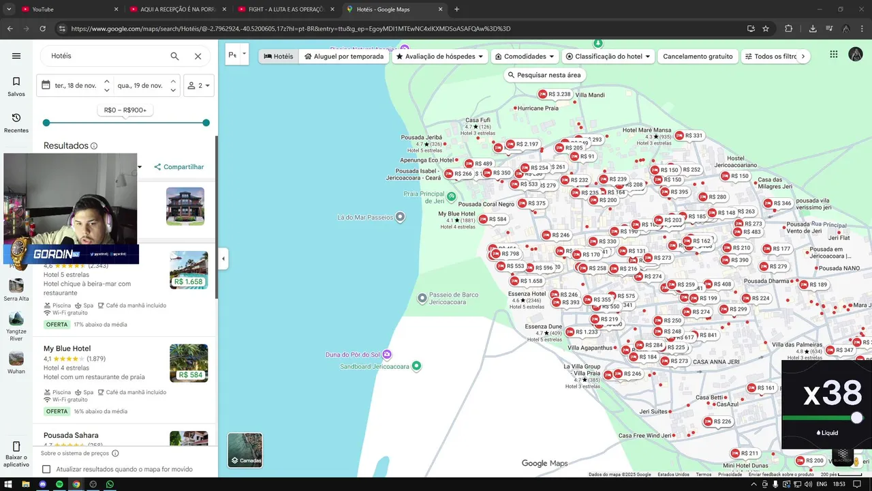Screen dimensions: 872x491
Task: Click Sandboard Jericoacoara marker
Action: pos(416,366)
